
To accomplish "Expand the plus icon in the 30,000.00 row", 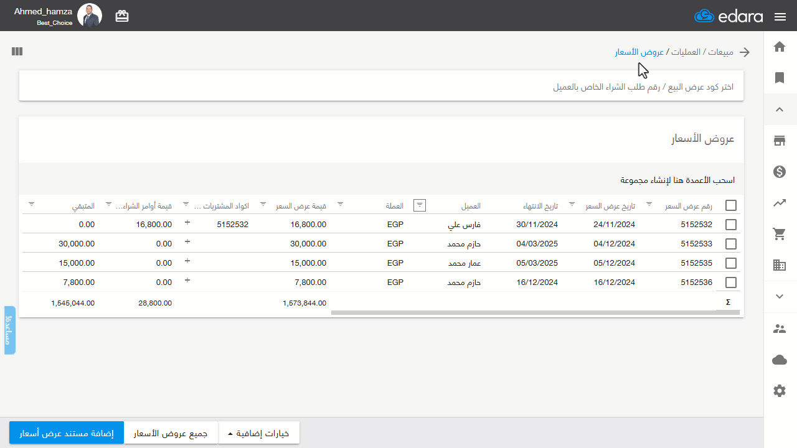I will [x=187, y=242].
